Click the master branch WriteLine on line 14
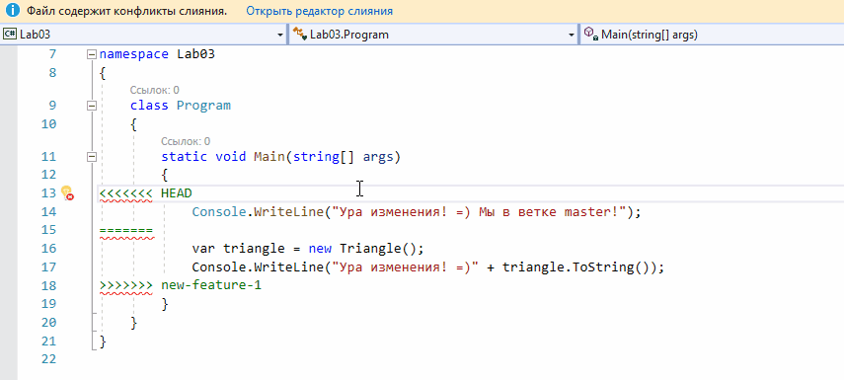 tap(417, 212)
